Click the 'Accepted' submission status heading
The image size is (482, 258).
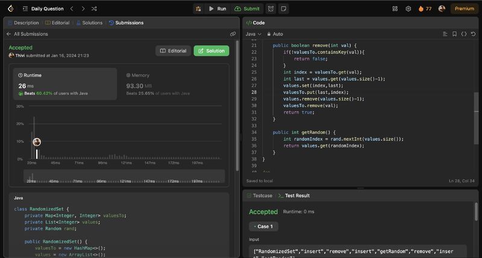(x=20, y=48)
